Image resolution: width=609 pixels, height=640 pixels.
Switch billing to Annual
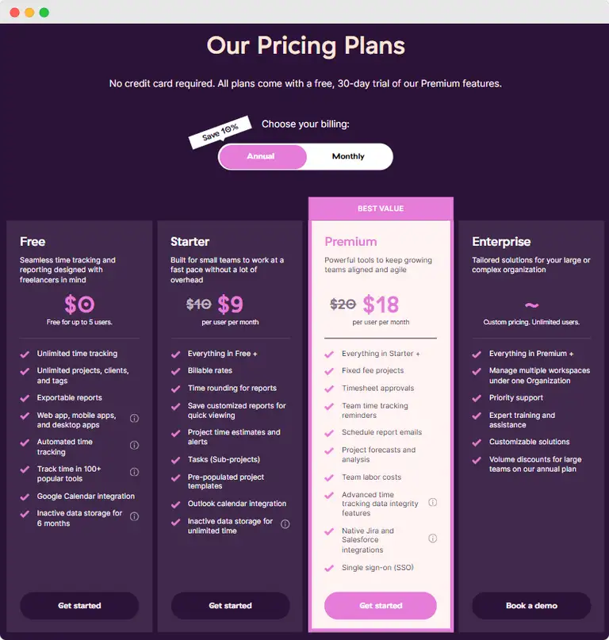click(262, 156)
